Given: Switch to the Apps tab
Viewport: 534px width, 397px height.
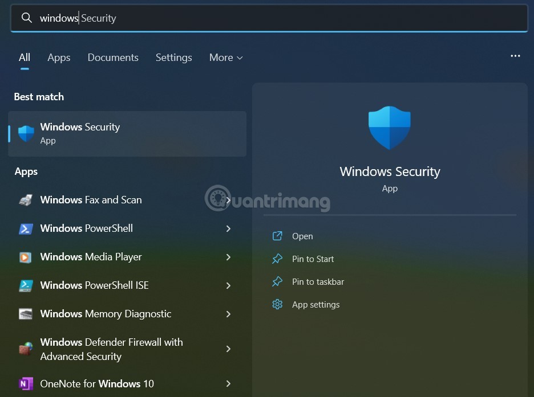Looking at the screenshot, I should pos(58,57).
